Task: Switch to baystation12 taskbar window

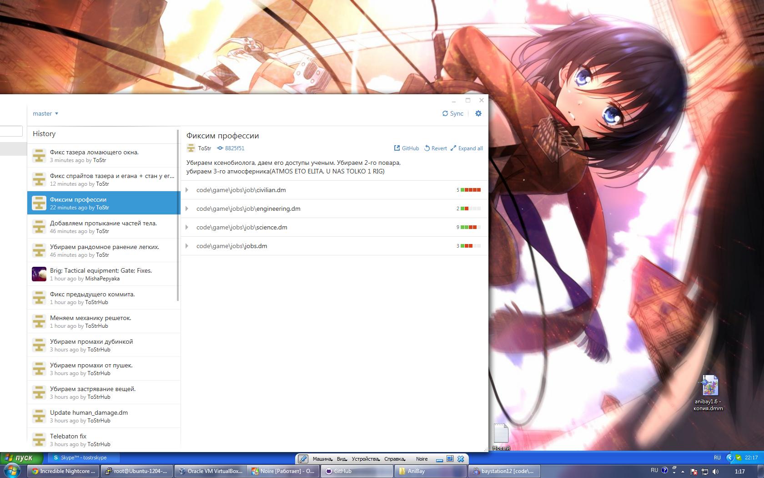Action: [x=504, y=471]
